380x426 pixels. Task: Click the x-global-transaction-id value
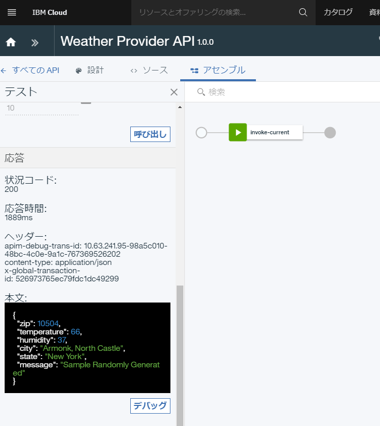point(67,279)
